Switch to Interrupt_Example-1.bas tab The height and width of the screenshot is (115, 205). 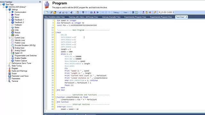[111, 17]
